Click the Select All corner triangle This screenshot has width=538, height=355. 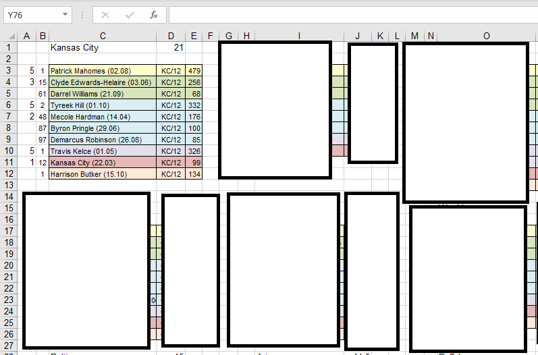9,36
